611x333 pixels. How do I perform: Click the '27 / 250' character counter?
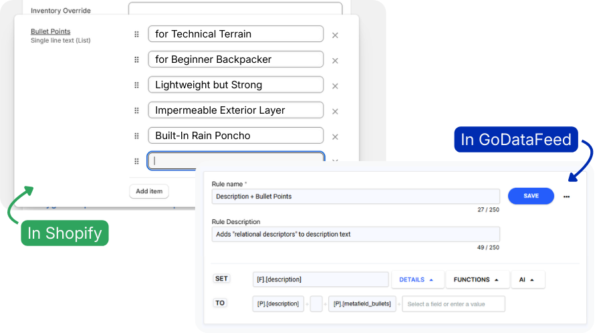[488, 209]
